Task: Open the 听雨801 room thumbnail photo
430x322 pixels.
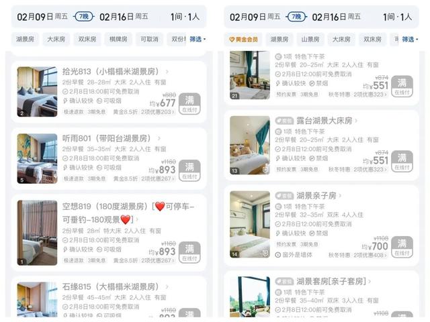Action: point(37,158)
